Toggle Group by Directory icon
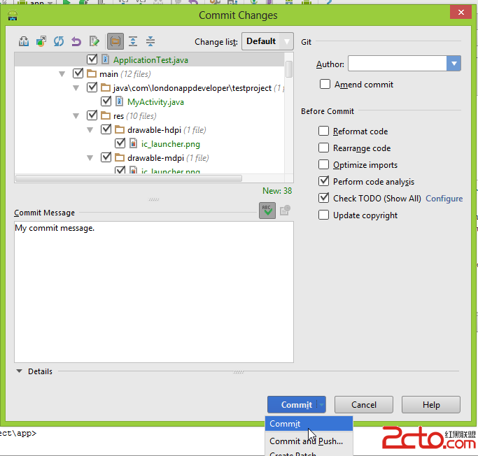 [x=115, y=41]
